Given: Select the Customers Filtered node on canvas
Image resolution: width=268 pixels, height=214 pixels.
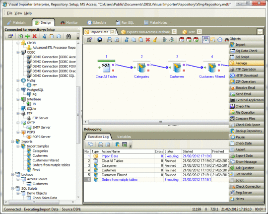Looking at the screenshot, I should (x=212, y=68).
